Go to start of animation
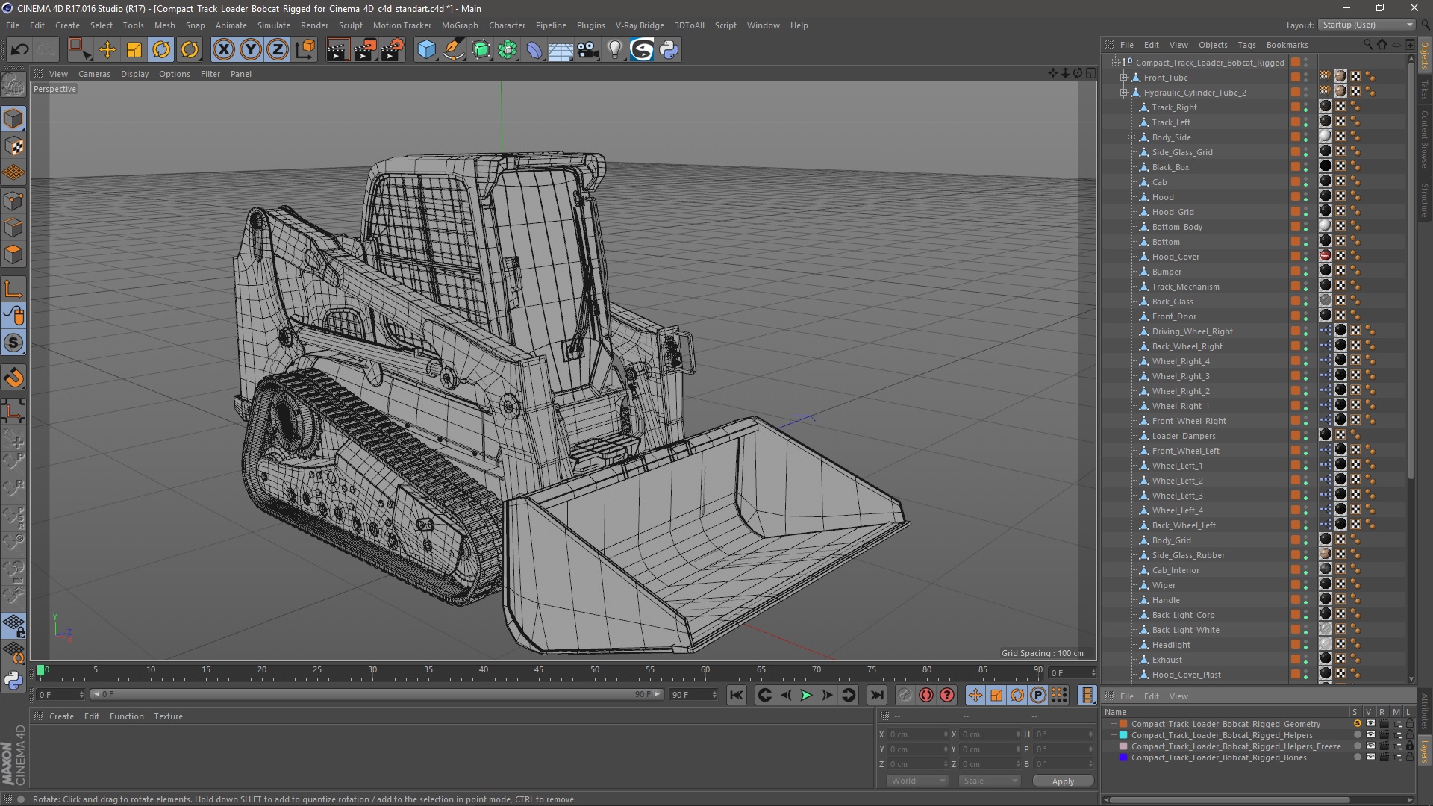1433x806 pixels. tap(736, 695)
